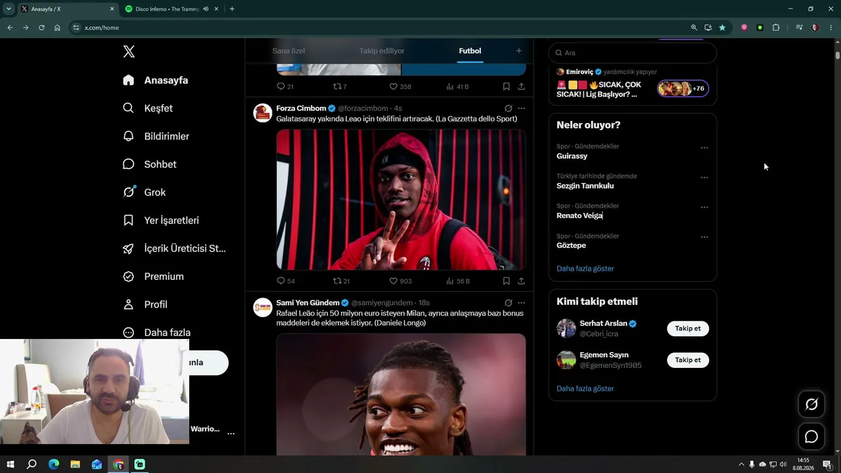Repost the top post with 7 reposts
The height and width of the screenshot is (473, 841).
coord(338,86)
